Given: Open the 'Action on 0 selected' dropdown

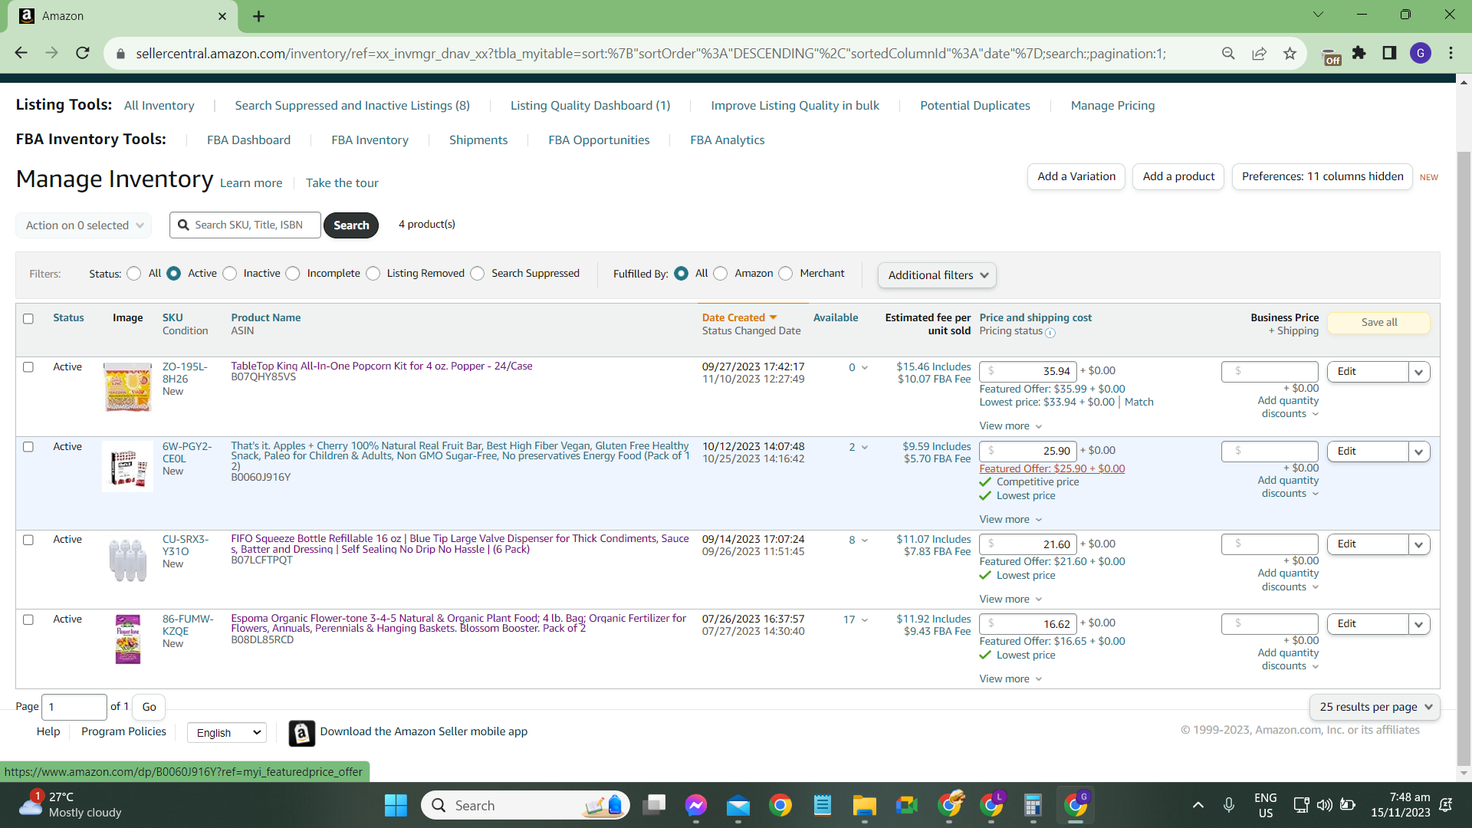Looking at the screenshot, I should 84,225.
